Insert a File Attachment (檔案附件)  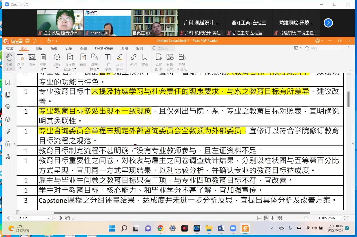[x=159, y=62]
